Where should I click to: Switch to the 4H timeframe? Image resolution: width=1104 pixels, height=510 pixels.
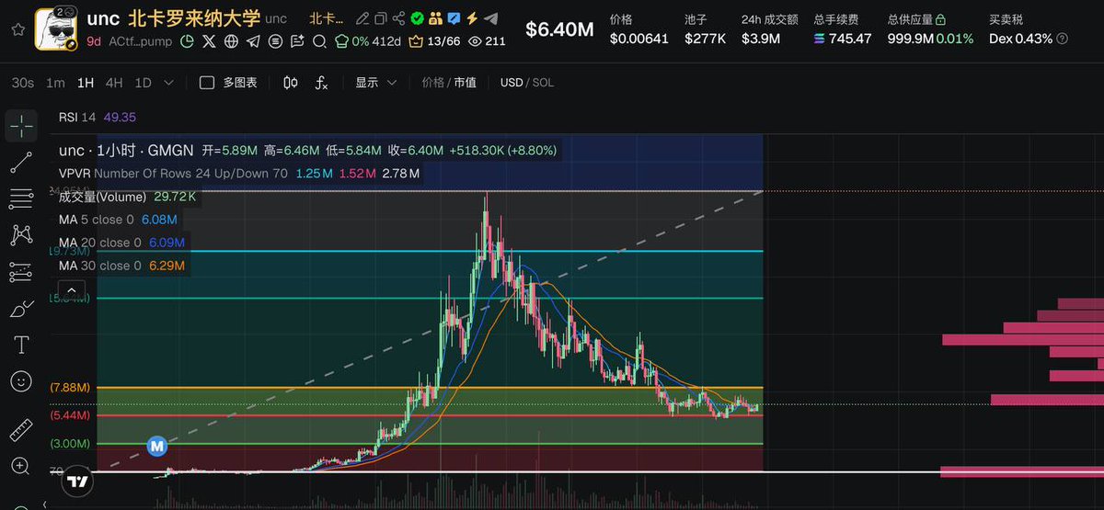coord(114,83)
